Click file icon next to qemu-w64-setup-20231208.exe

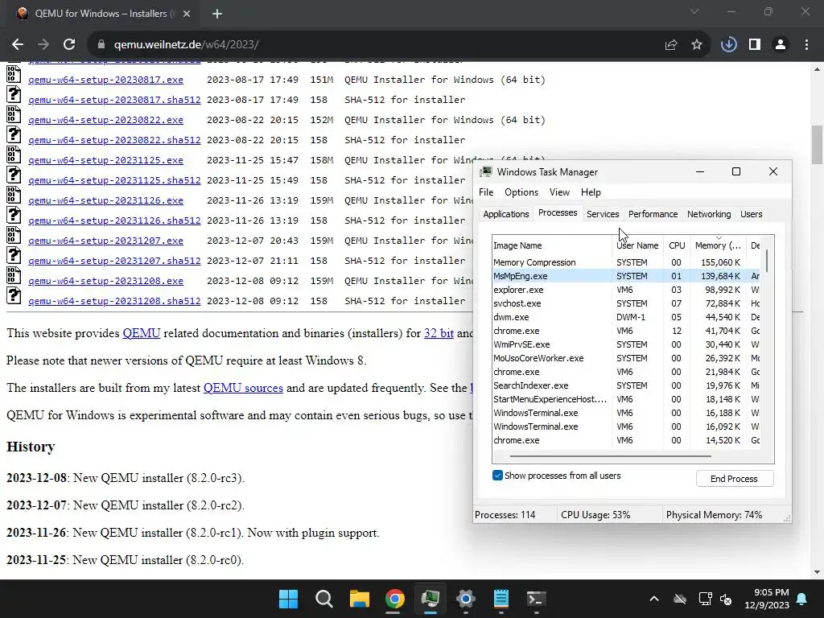pos(14,275)
